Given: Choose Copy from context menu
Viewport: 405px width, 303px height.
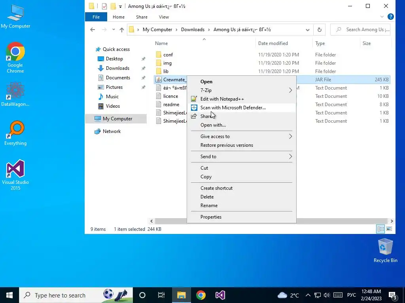Looking at the screenshot, I should click(241, 177).
